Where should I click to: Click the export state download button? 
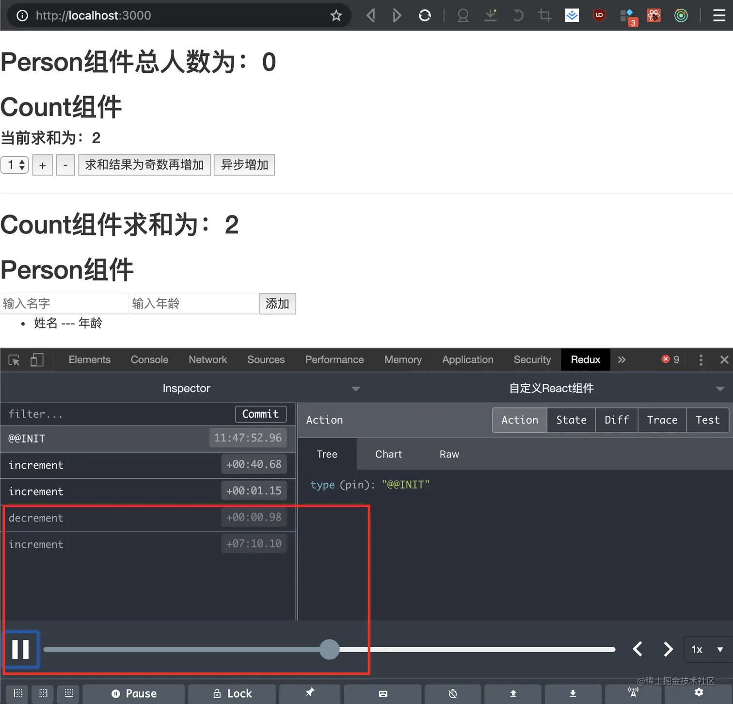(573, 694)
